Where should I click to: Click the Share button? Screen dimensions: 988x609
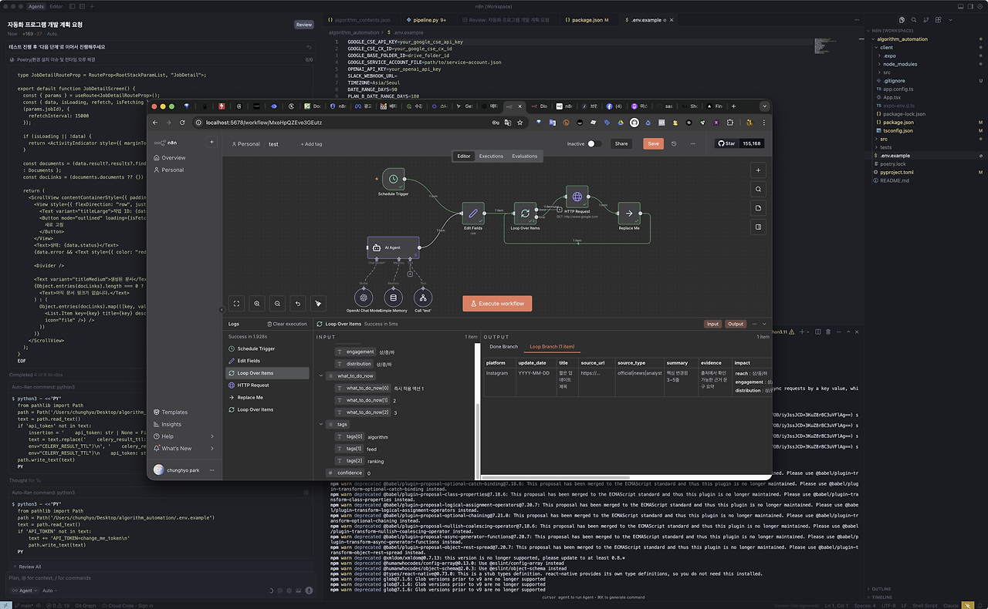(621, 143)
